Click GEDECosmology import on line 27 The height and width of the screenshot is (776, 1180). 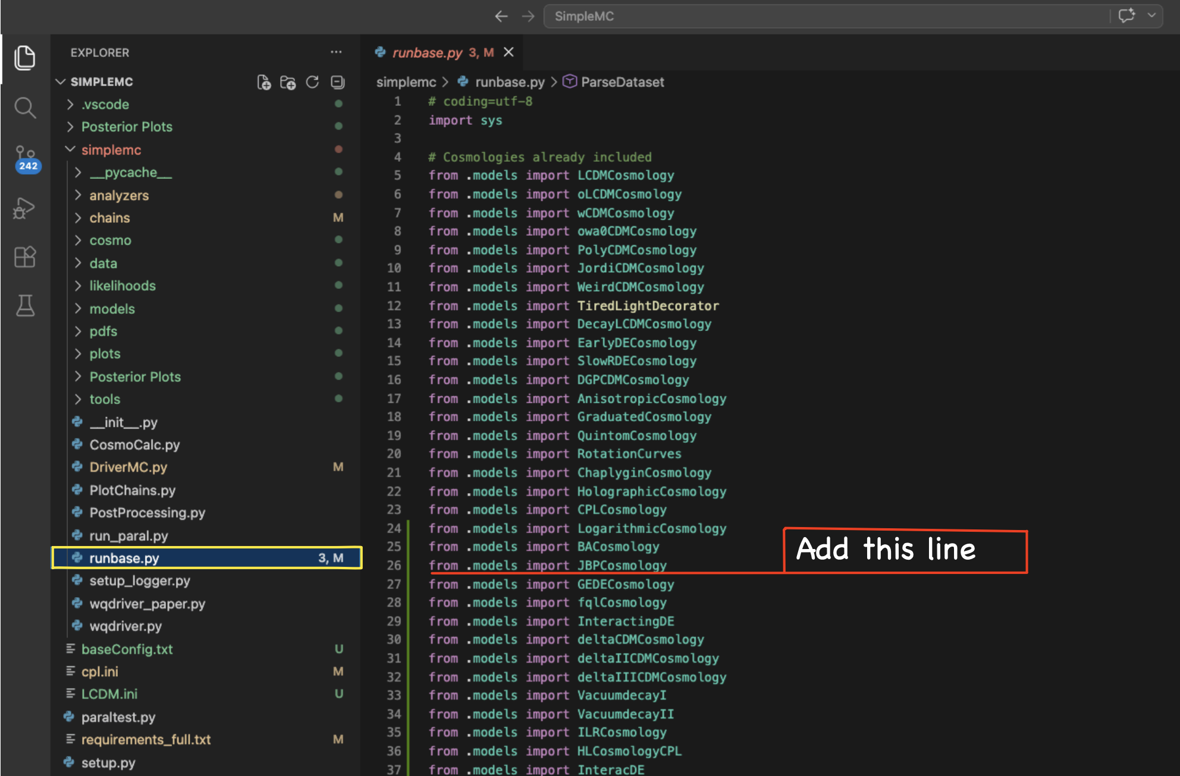(x=626, y=584)
